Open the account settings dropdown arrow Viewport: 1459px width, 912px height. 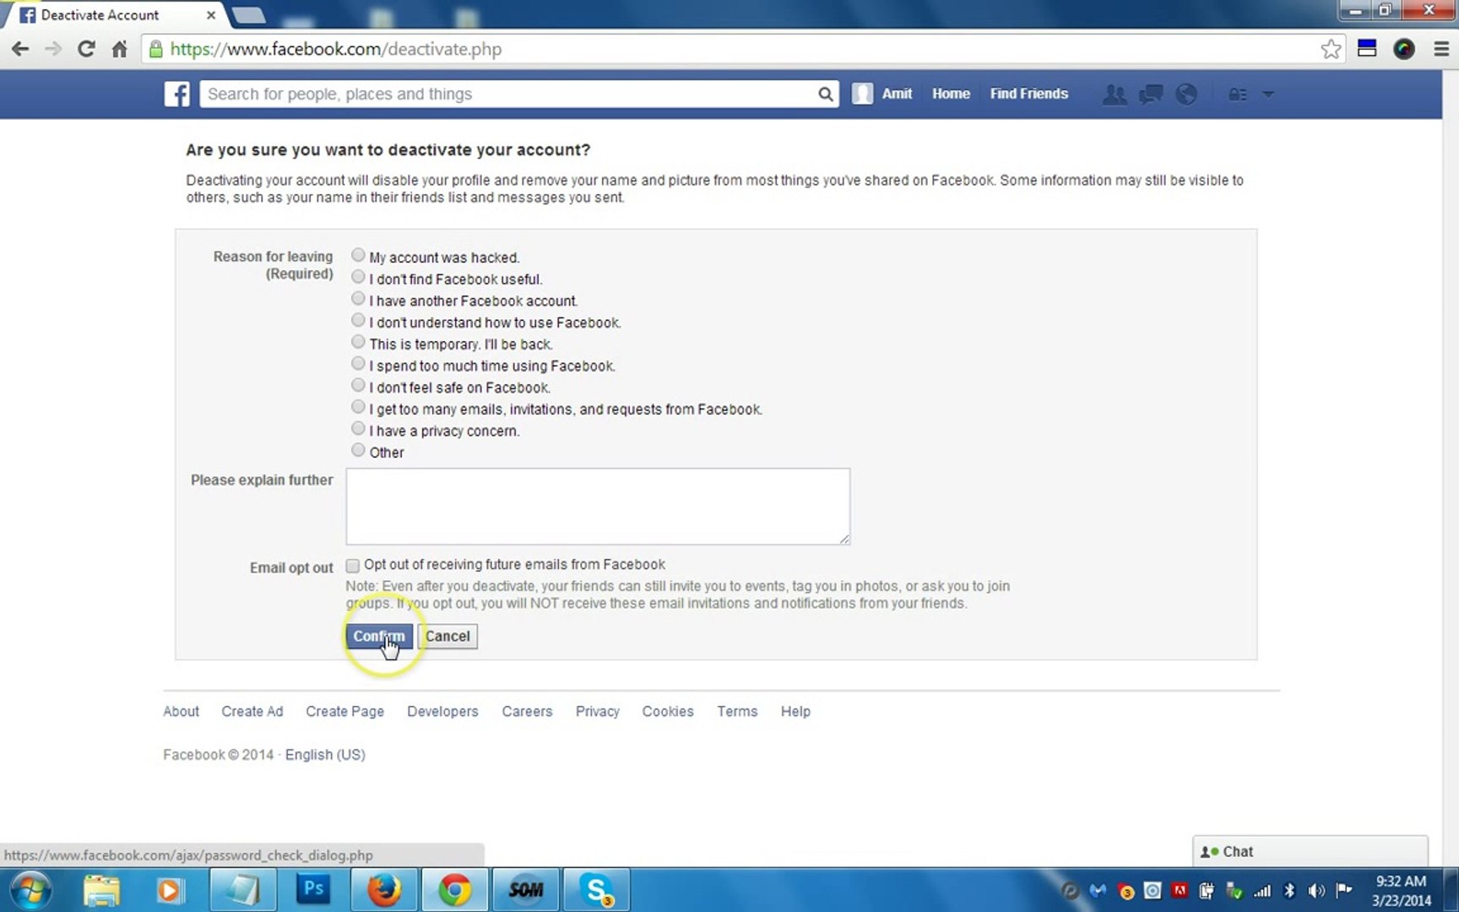click(x=1267, y=95)
